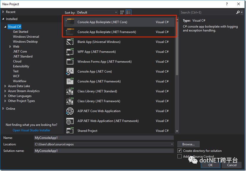Select the .NET Standard category
The image size is (246, 171).
23,56
